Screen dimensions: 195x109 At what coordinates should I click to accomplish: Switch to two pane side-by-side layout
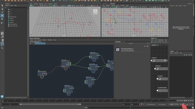coord(2,40)
